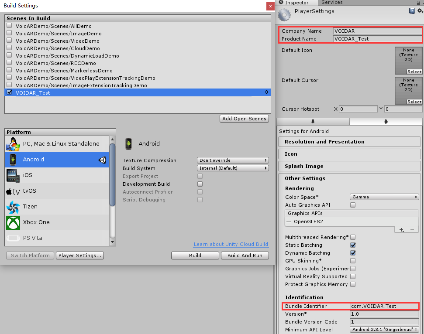Click the Company Name field

(x=377, y=31)
